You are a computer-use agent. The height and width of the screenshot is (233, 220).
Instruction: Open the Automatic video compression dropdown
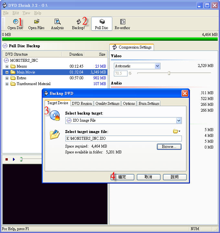coord(157,66)
